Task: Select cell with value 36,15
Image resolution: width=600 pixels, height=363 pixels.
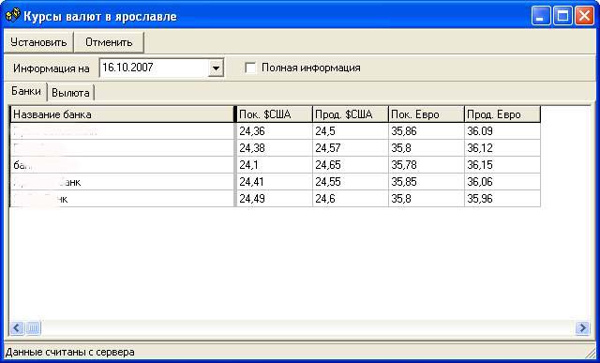Action: click(502, 165)
